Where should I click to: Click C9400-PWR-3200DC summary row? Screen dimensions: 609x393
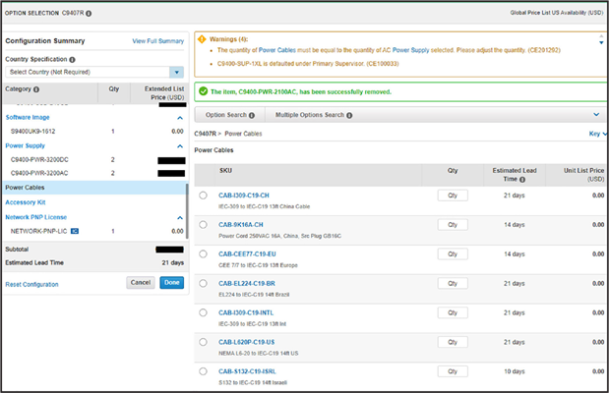[x=94, y=160]
